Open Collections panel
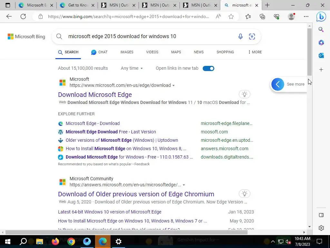The height and width of the screenshot is (248, 330). (262, 16)
